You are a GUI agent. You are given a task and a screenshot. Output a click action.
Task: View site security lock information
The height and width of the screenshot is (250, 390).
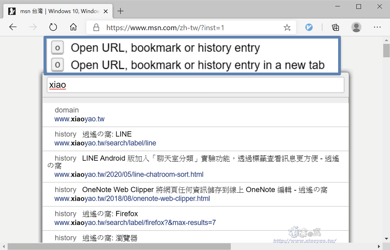96,27
